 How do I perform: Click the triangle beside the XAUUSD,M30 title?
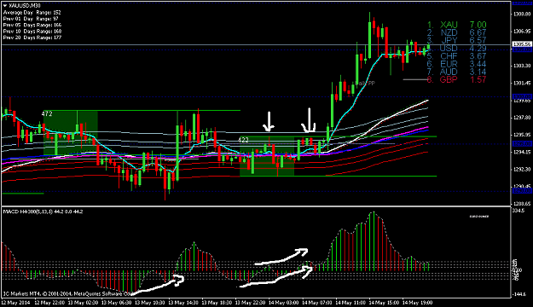pyautogui.click(x=5, y=6)
